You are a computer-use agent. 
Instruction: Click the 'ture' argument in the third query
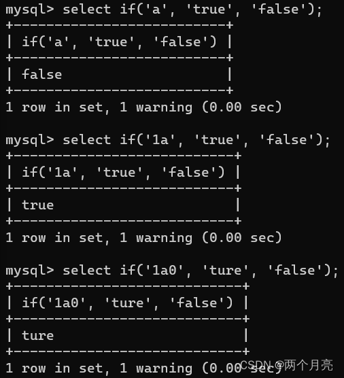[226, 270]
